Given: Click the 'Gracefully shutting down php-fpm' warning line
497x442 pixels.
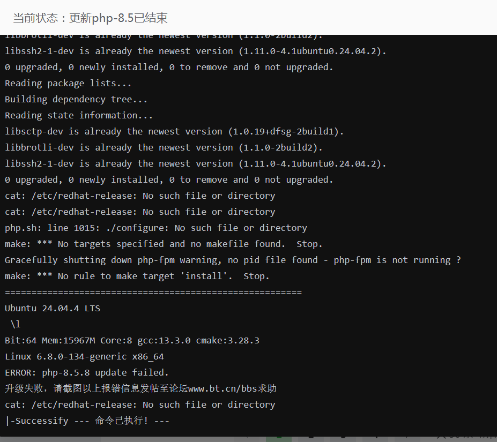Looking at the screenshot, I should click(x=233, y=260).
